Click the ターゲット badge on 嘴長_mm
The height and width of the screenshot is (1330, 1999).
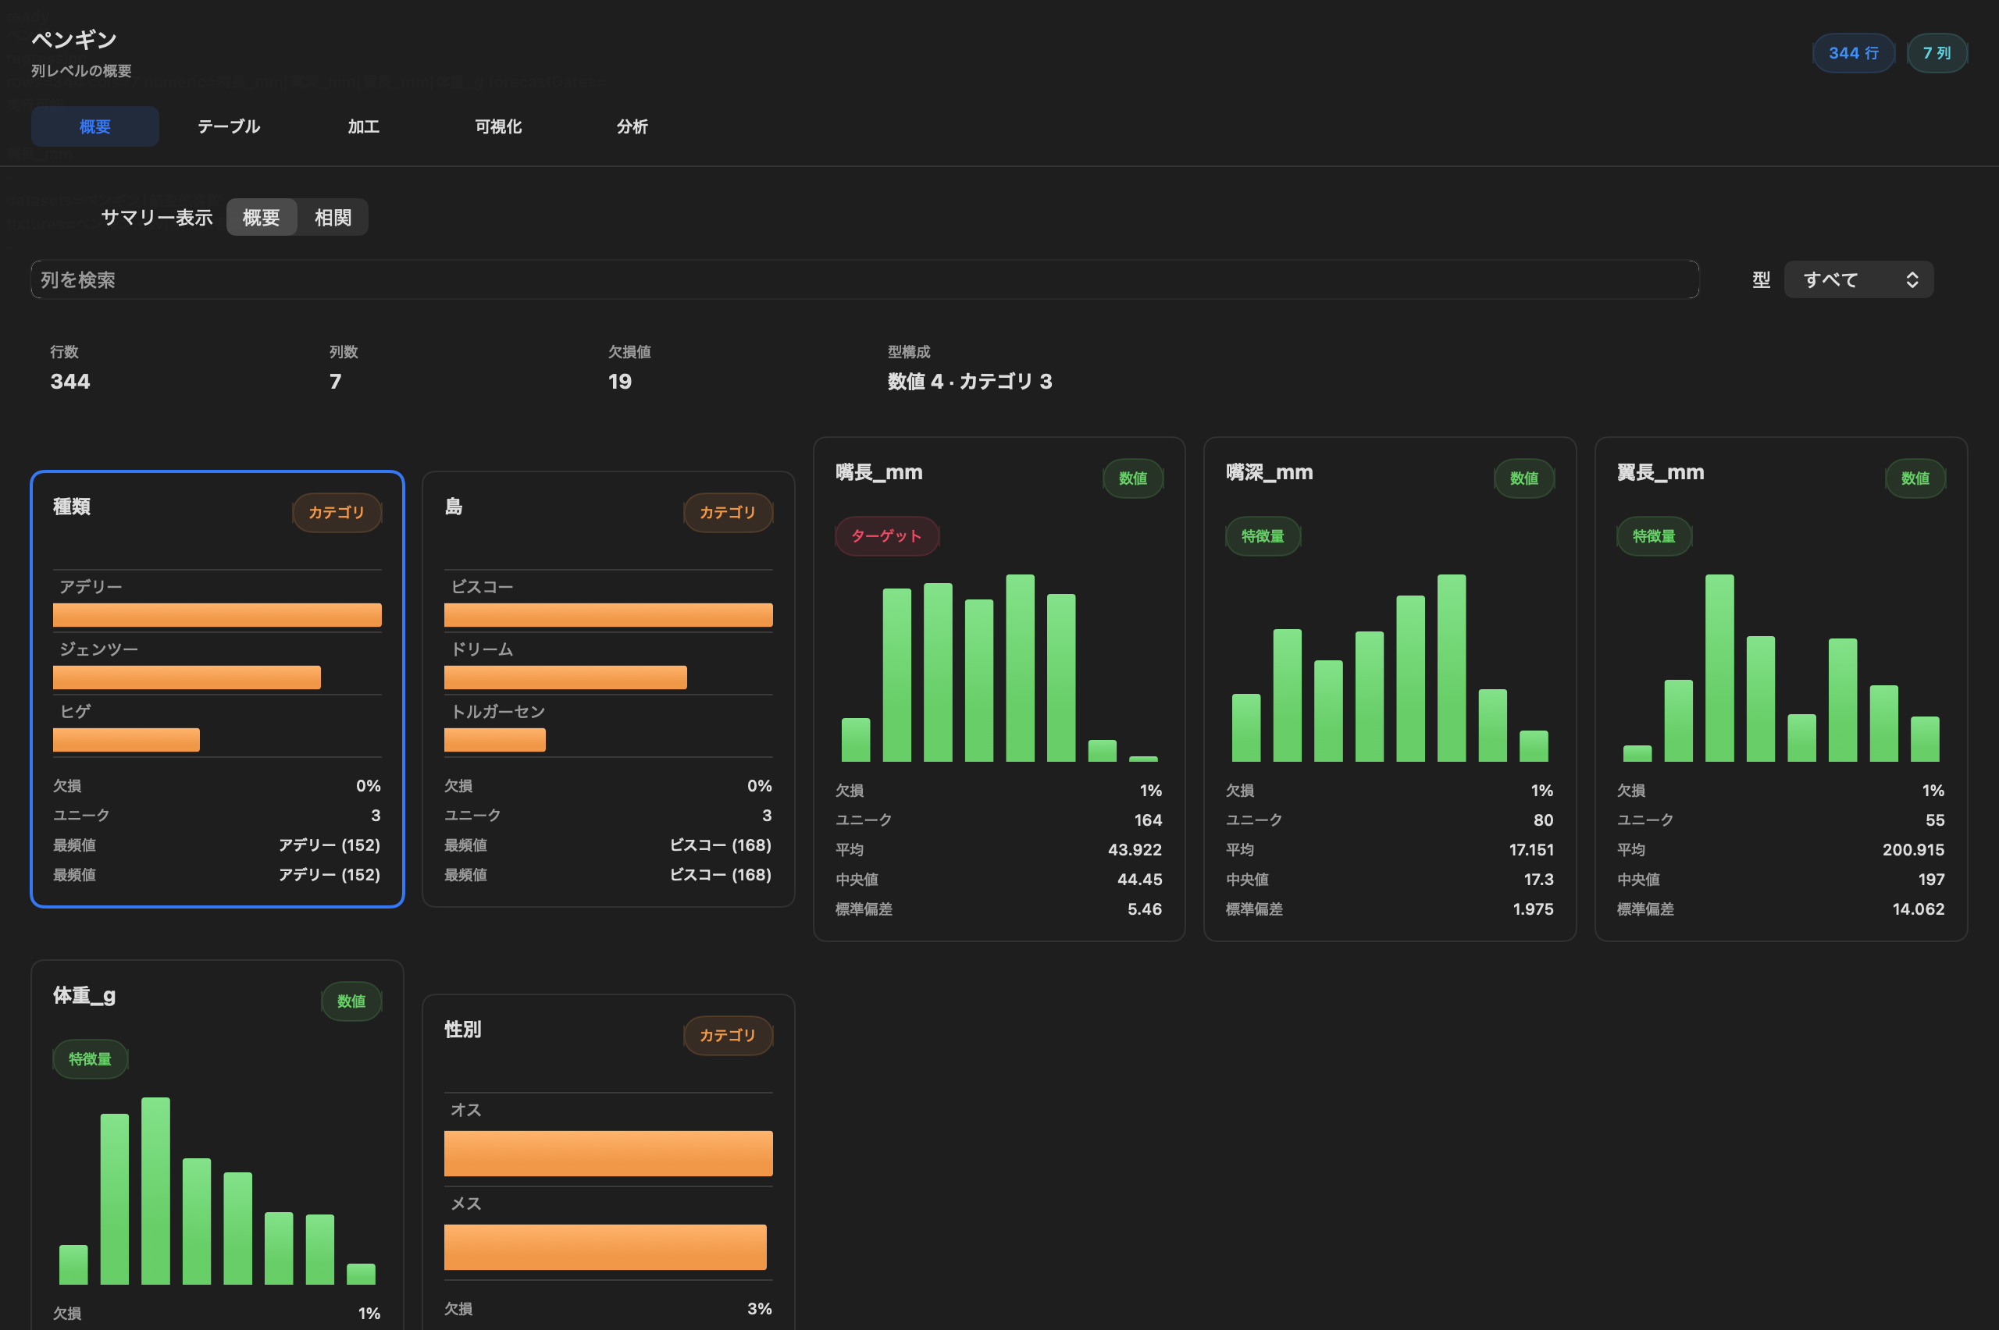pyautogui.click(x=886, y=536)
